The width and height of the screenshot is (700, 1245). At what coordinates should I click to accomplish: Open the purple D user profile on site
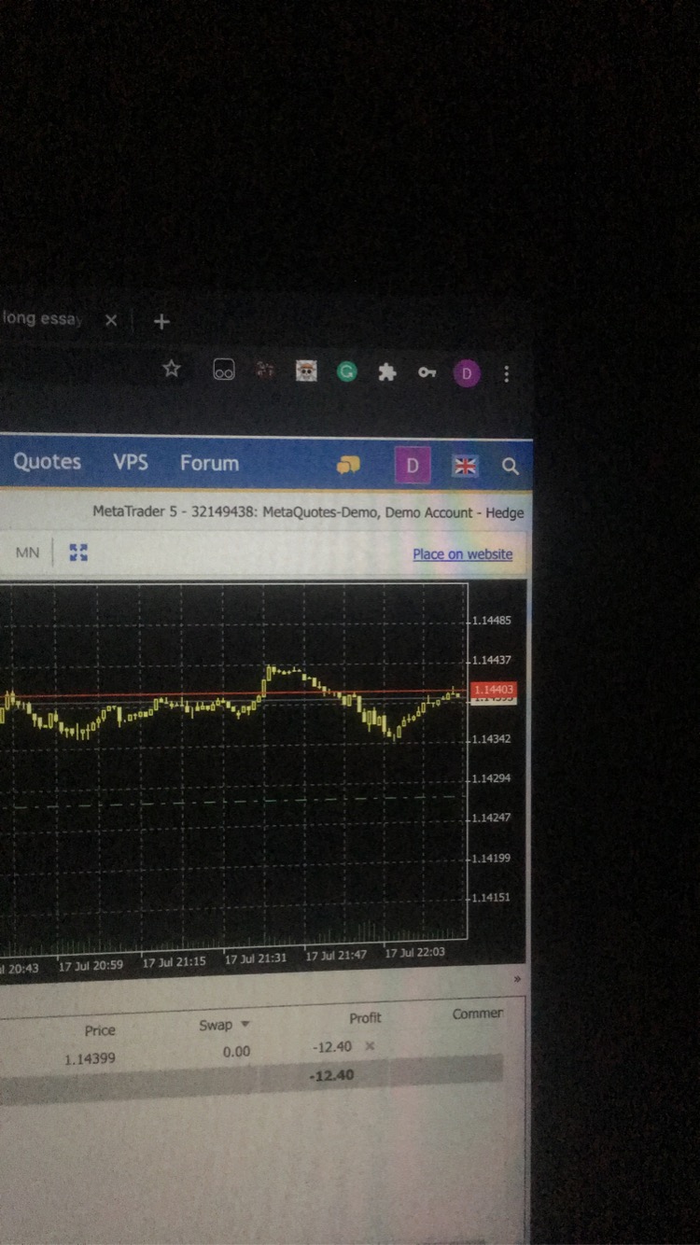(x=413, y=466)
